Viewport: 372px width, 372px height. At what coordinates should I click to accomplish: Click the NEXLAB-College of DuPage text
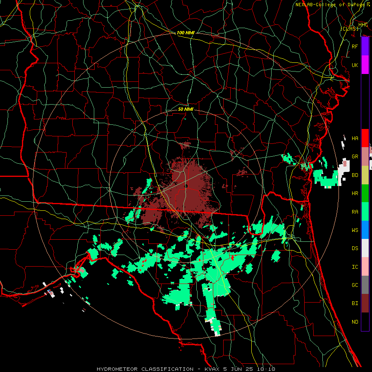[x=329, y=5]
